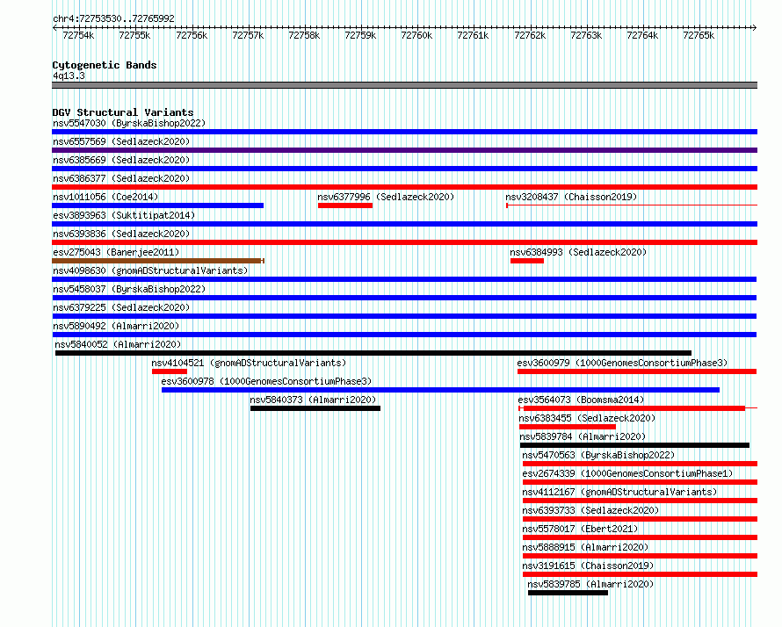Click the DGV Structural Variants track title
This screenshot has width=782, height=627.
[123, 112]
